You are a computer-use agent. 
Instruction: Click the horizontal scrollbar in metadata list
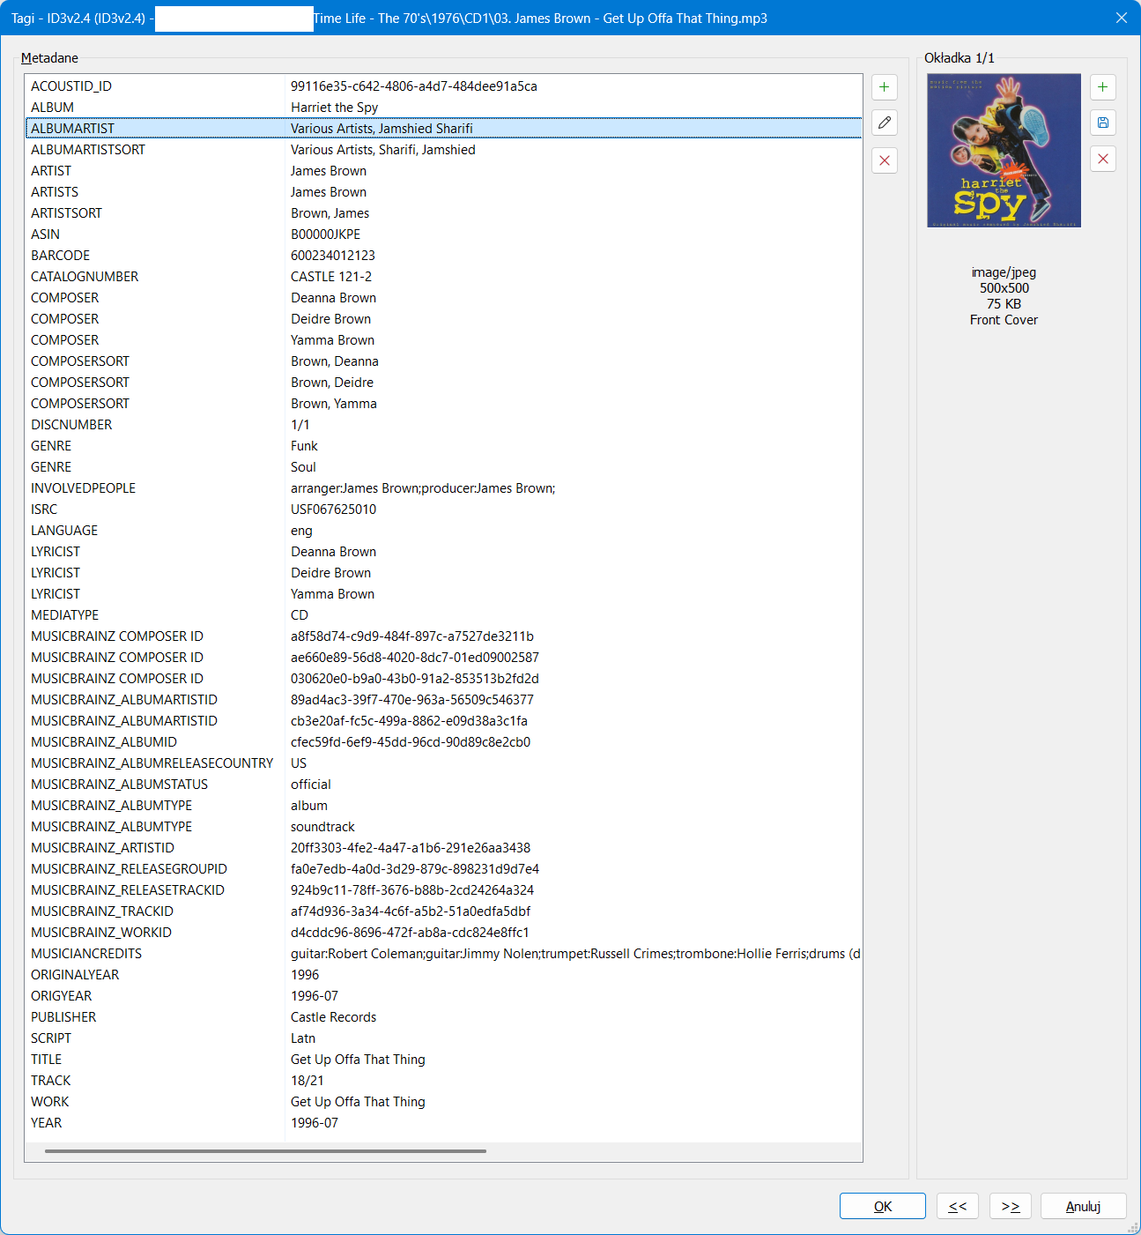coord(265,1151)
